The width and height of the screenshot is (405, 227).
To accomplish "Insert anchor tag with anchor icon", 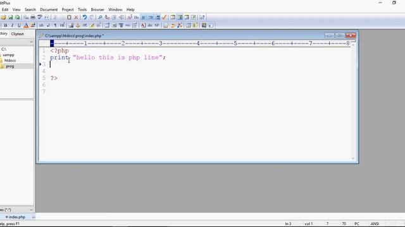I will 78,25.
